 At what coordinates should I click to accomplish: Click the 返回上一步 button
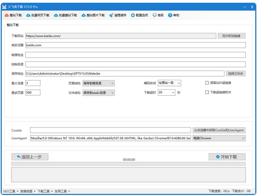tap(30, 157)
